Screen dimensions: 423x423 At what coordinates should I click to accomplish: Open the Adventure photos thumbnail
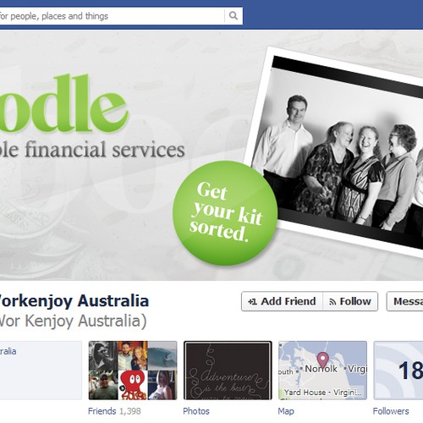coord(228,371)
